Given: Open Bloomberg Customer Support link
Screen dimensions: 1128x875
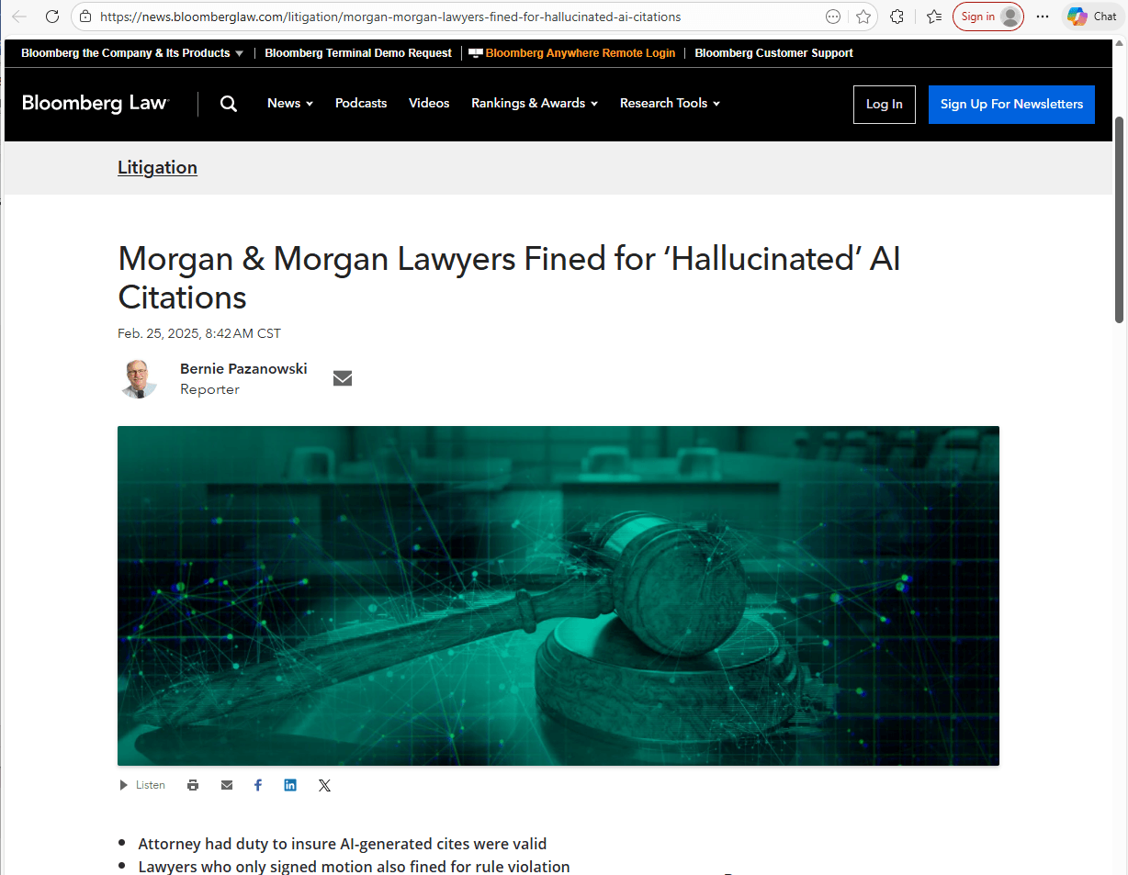Looking at the screenshot, I should 774,53.
